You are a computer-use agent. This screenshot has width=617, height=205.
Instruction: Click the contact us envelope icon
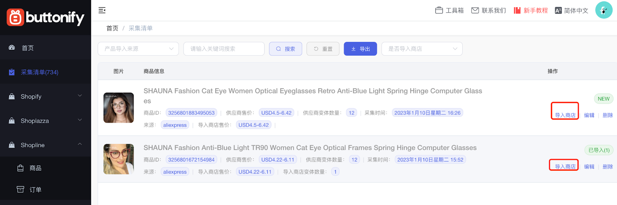(x=475, y=10)
